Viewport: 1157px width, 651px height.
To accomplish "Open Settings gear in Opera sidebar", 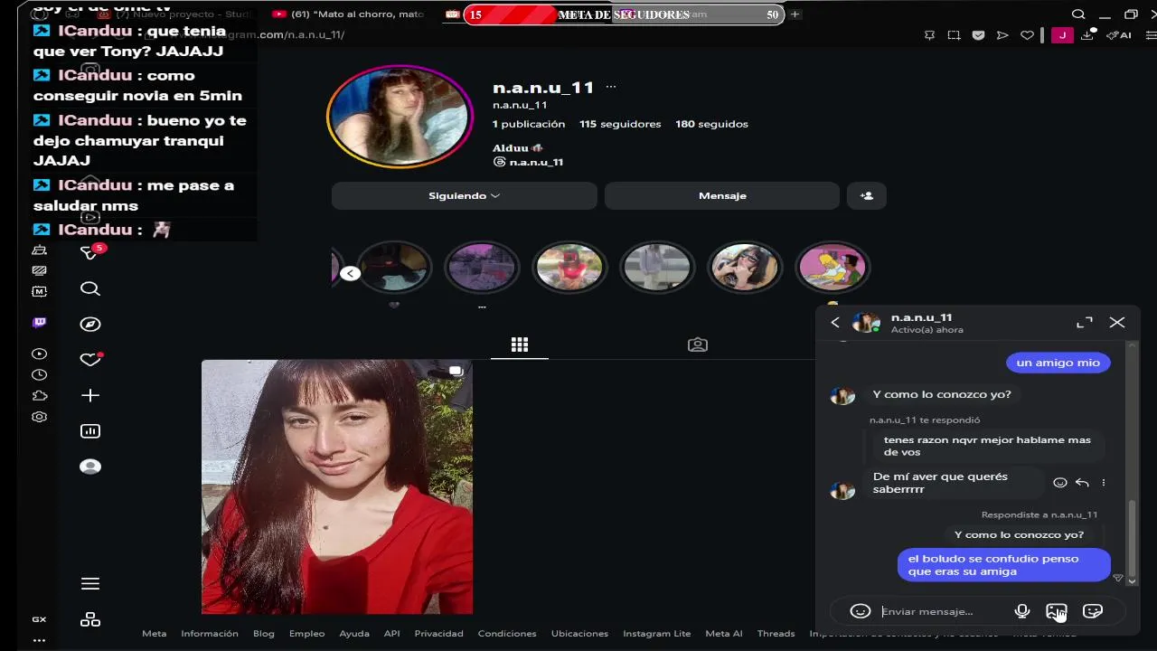I will pos(39,417).
